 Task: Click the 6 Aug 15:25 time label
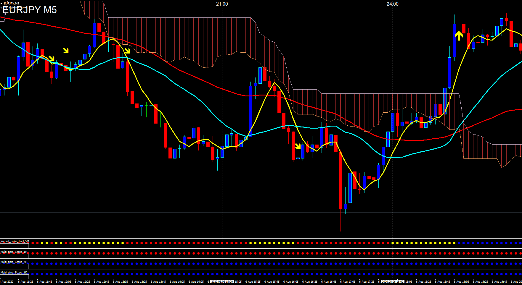[253, 282]
